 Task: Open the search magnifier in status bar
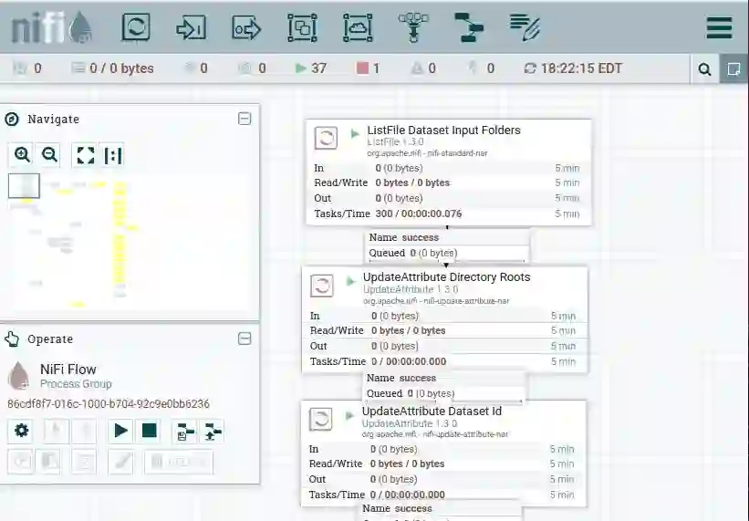point(704,69)
